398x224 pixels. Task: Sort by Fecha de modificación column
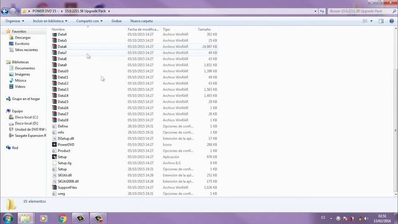[x=144, y=29]
